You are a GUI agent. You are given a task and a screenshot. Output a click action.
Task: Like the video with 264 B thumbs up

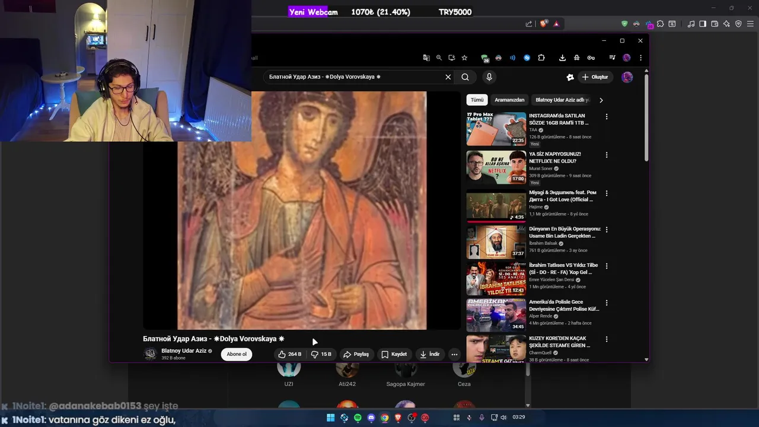tap(289, 354)
